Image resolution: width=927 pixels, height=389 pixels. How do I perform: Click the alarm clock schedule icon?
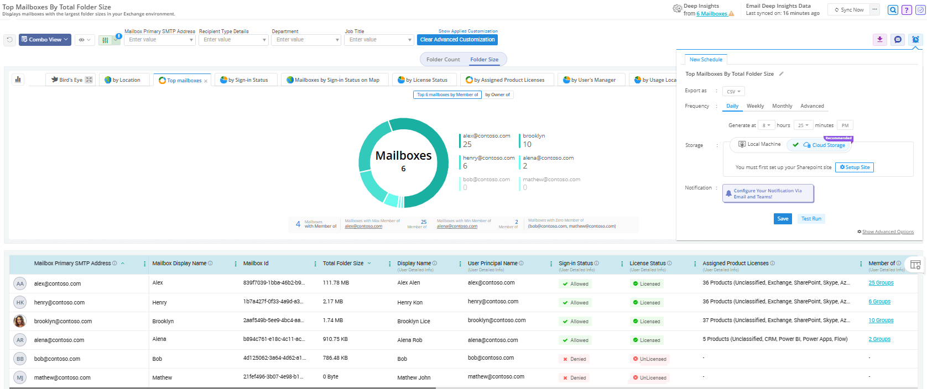coord(916,40)
